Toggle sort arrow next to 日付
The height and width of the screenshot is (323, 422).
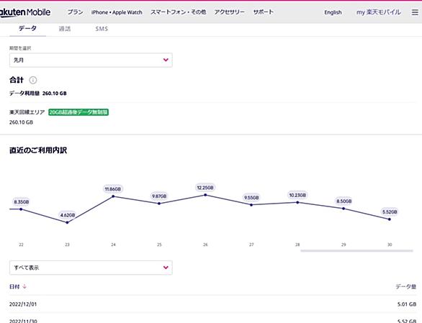[x=24, y=287]
